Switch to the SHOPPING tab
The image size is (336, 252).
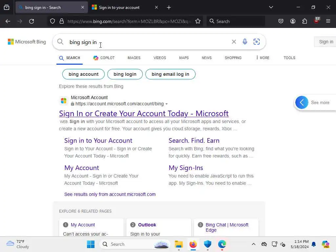[x=233, y=58]
